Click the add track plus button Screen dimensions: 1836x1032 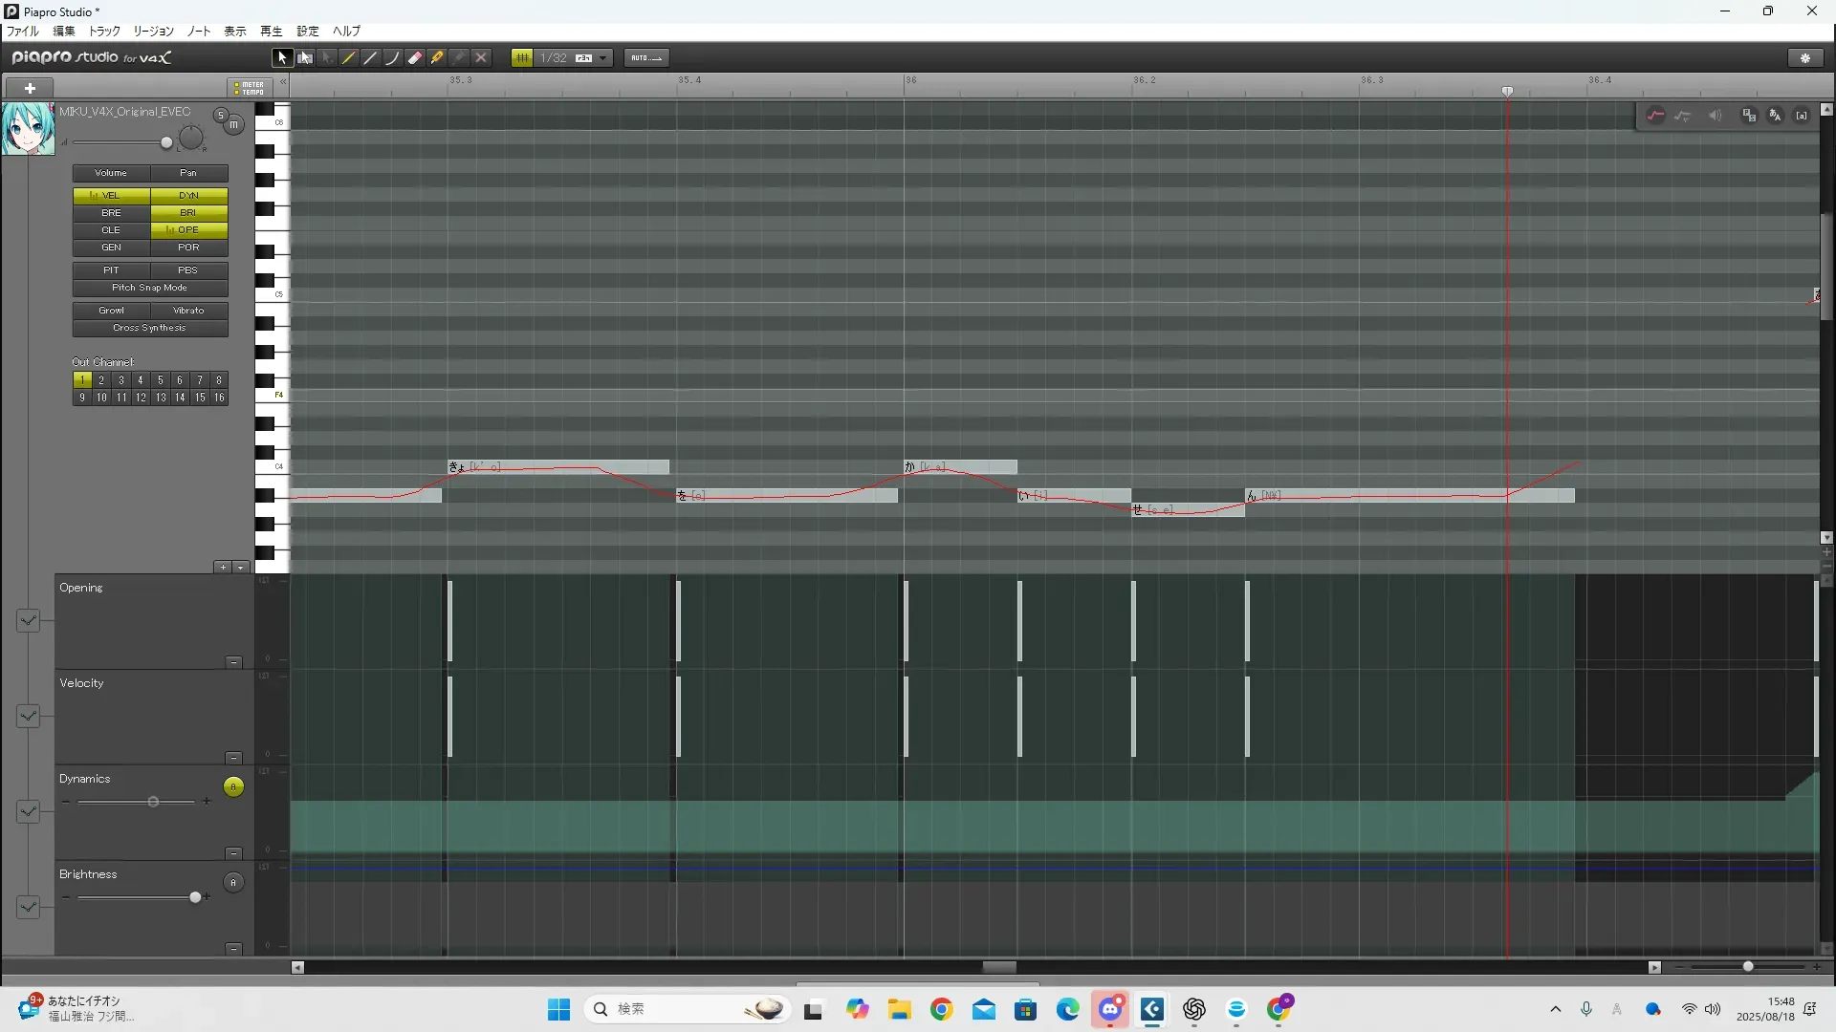(30, 88)
